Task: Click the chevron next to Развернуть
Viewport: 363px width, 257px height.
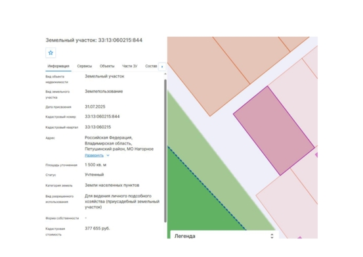Action: tap(108, 156)
